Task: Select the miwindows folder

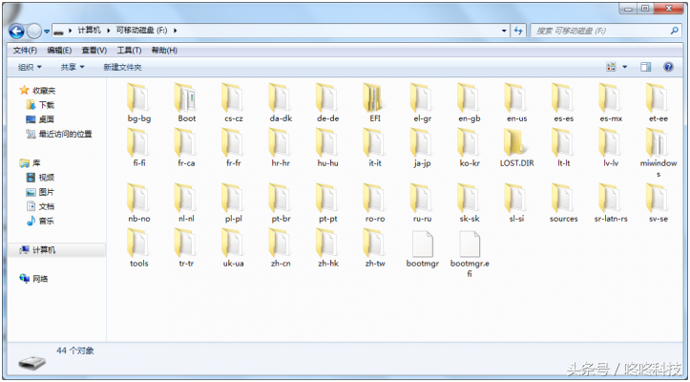Action: tap(659, 153)
